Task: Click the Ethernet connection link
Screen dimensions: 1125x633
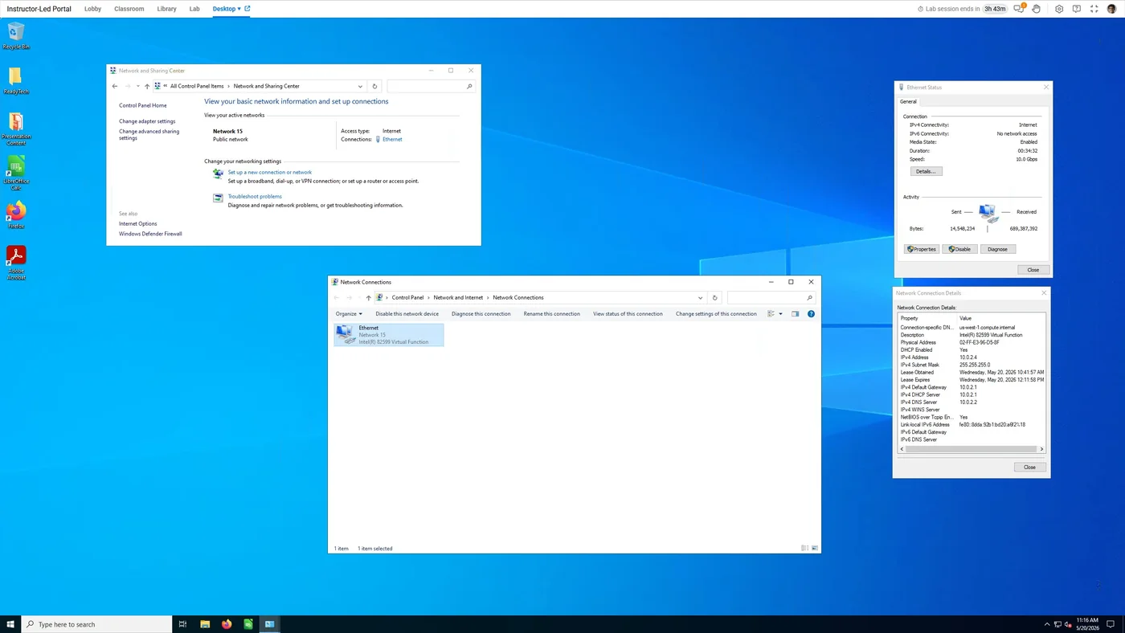Action: pos(392,140)
